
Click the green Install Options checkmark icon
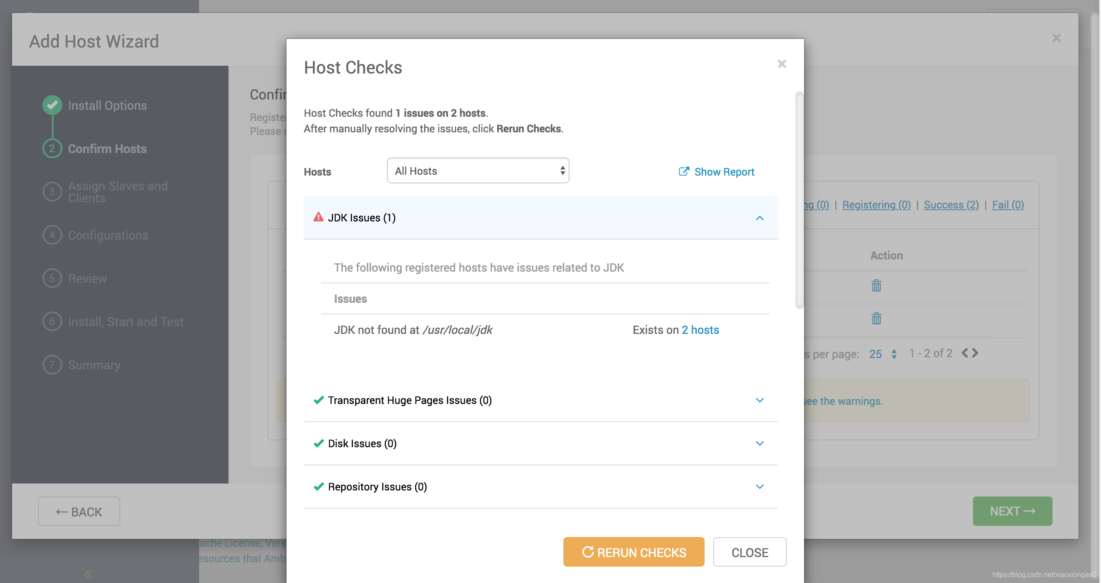click(52, 105)
